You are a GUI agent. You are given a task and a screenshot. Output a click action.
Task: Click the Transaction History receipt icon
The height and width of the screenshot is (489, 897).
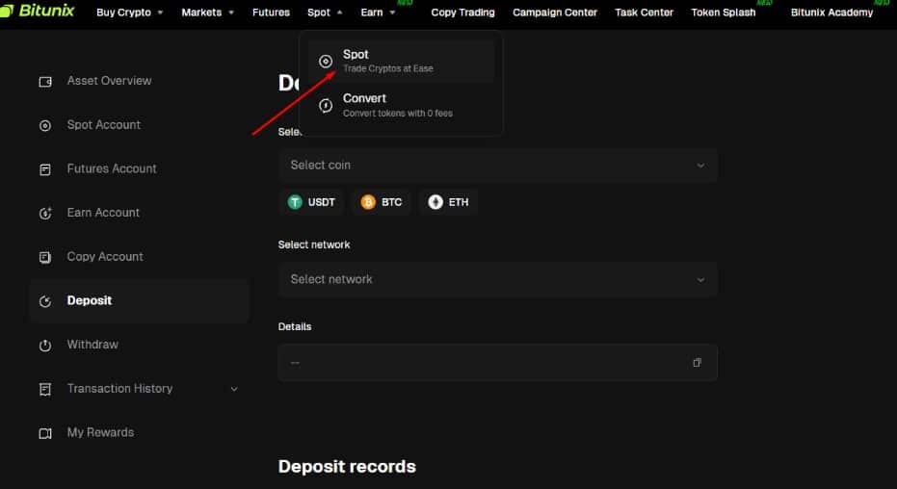coord(45,390)
